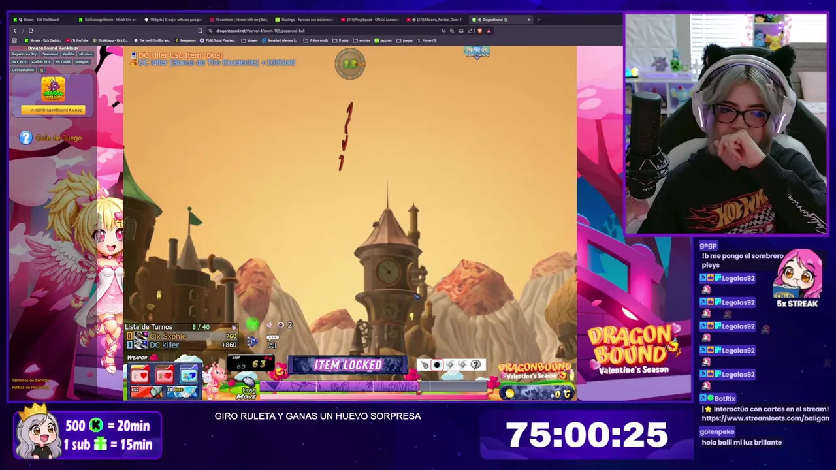Open the Mi Guild page
836x470 pixels.
[x=63, y=62]
